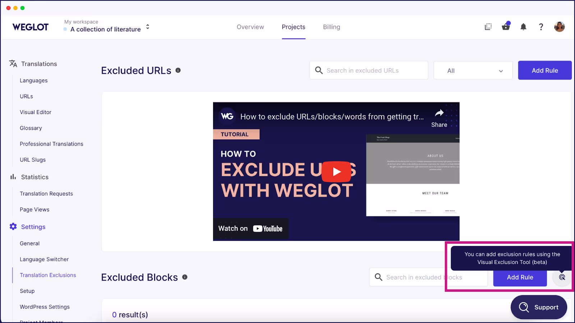
Task: Open Page Views
Action: pos(34,209)
